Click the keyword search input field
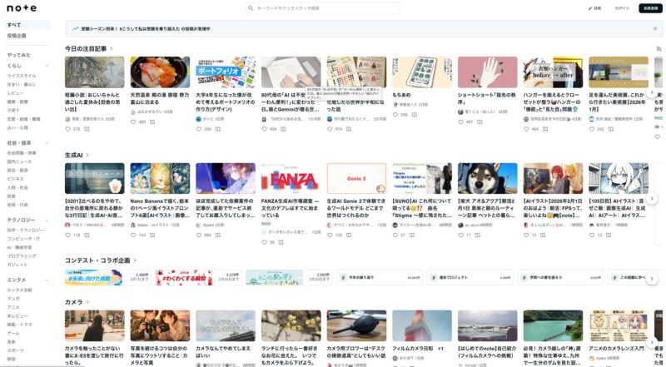The height and width of the screenshot is (367, 666). click(x=333, y=7)
